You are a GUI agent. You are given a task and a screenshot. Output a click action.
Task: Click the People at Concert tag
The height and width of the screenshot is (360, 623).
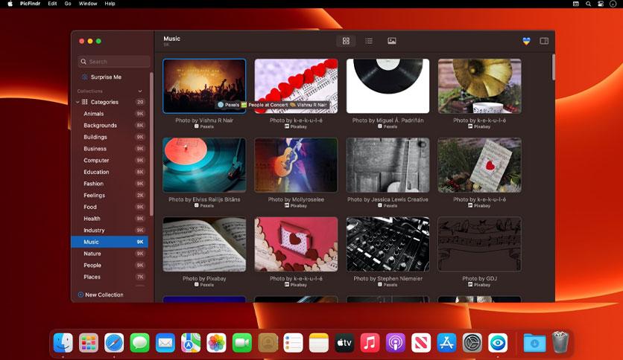click(x=265, y=105)
